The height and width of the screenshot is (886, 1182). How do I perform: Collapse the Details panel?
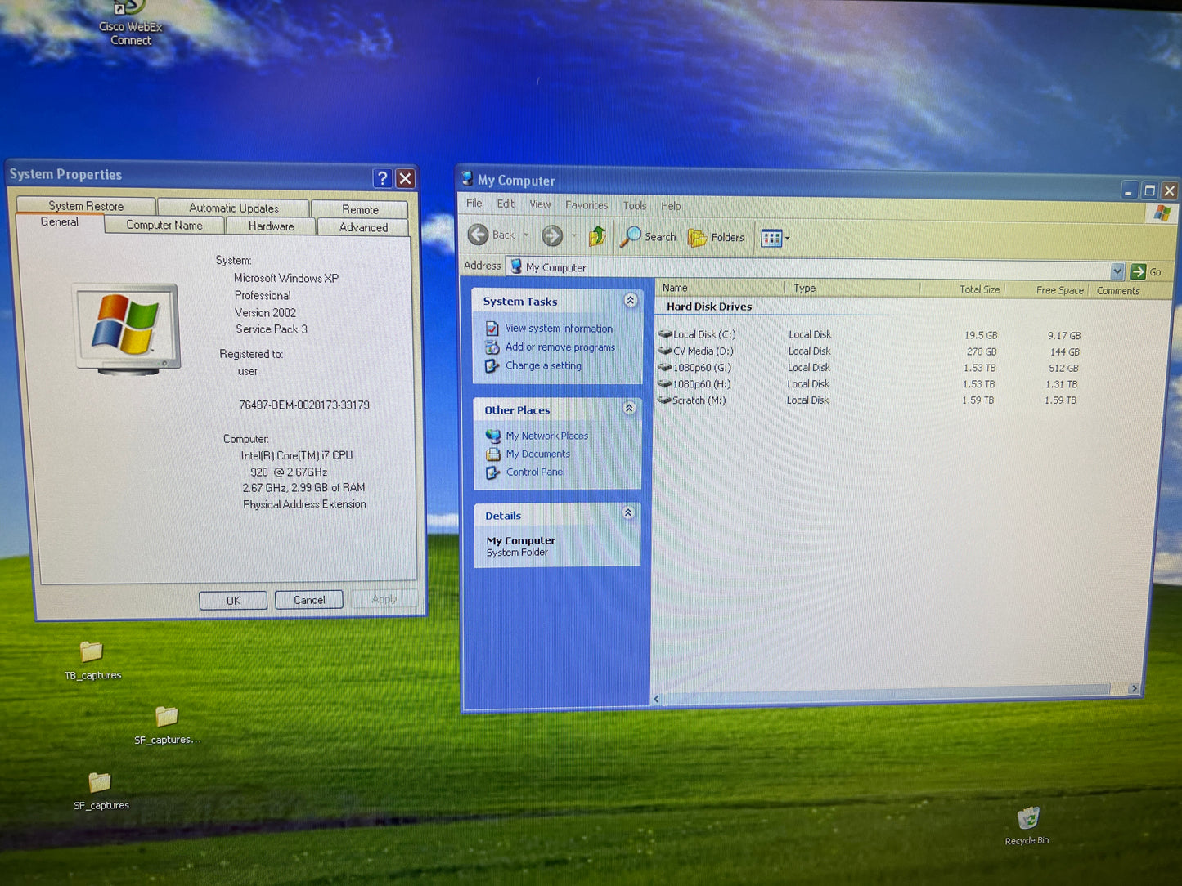click(x=628, y=512)
